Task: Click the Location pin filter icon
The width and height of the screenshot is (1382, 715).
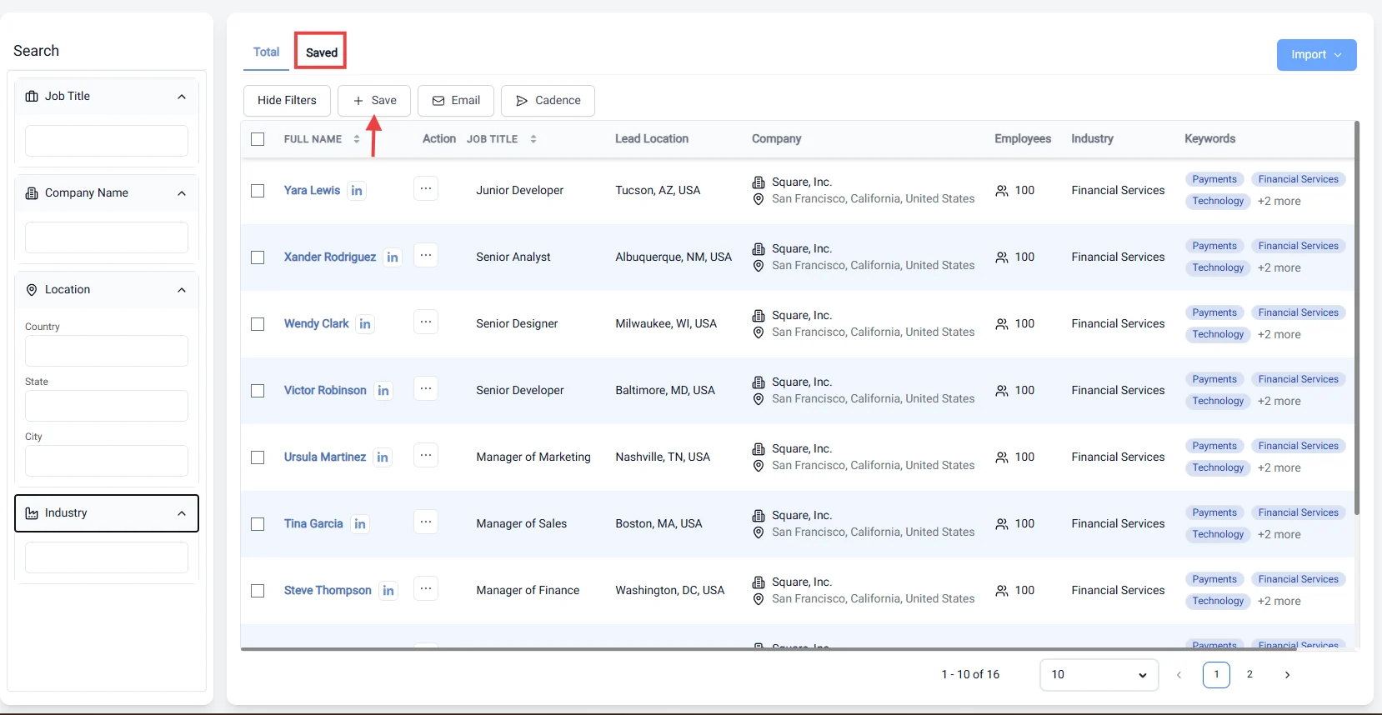Action: (x=32, y=290)
